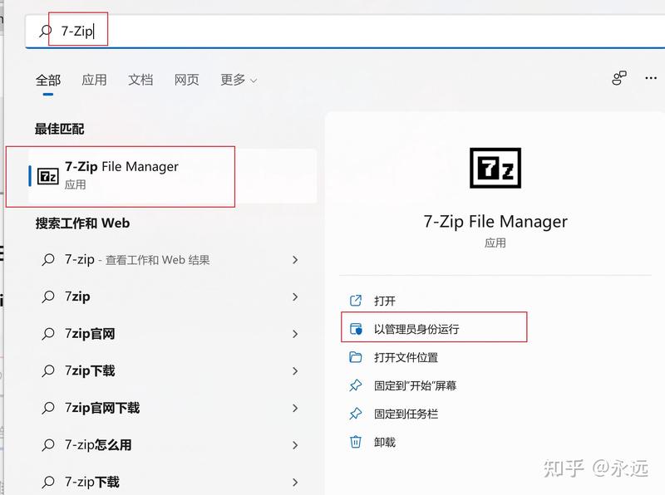Screen dimensions: 665x495
Task: Click search icon beside 7-zip怎么用
Action: click(48, 445)
